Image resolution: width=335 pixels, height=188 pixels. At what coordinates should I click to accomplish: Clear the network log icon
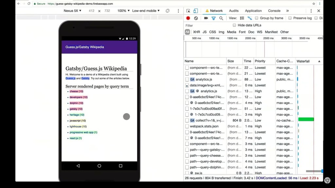[196, 18]
